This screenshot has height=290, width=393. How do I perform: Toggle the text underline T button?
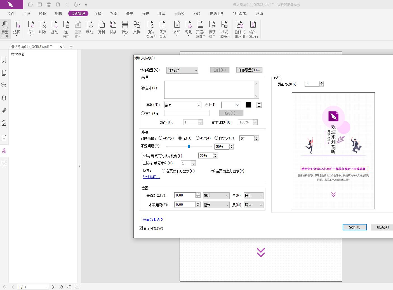click(259, 105)
